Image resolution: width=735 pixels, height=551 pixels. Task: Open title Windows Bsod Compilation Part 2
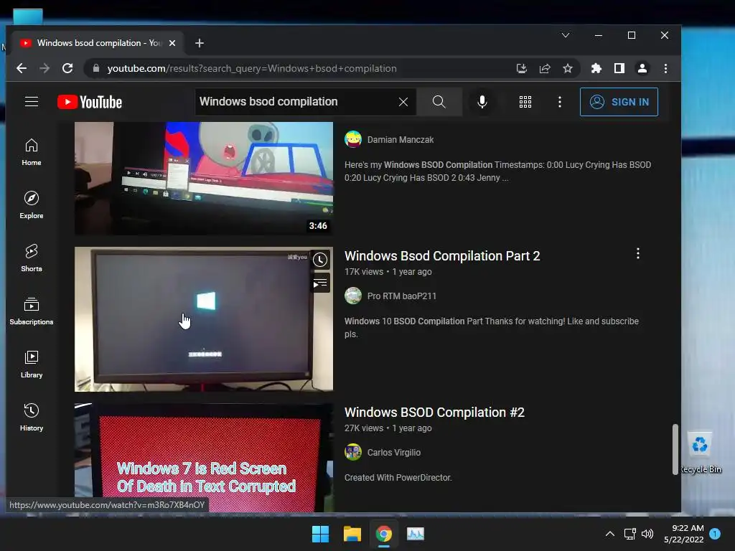[442, 256]
